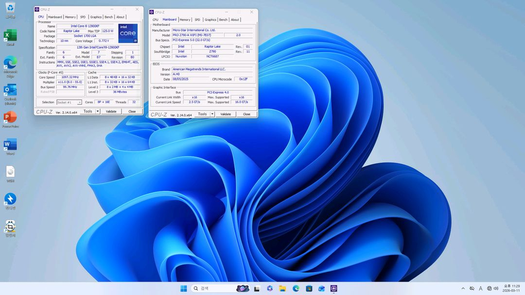Open the Bench tab in CPU-Z
Screen dimensions: 525x295
(x=108, y=16)
